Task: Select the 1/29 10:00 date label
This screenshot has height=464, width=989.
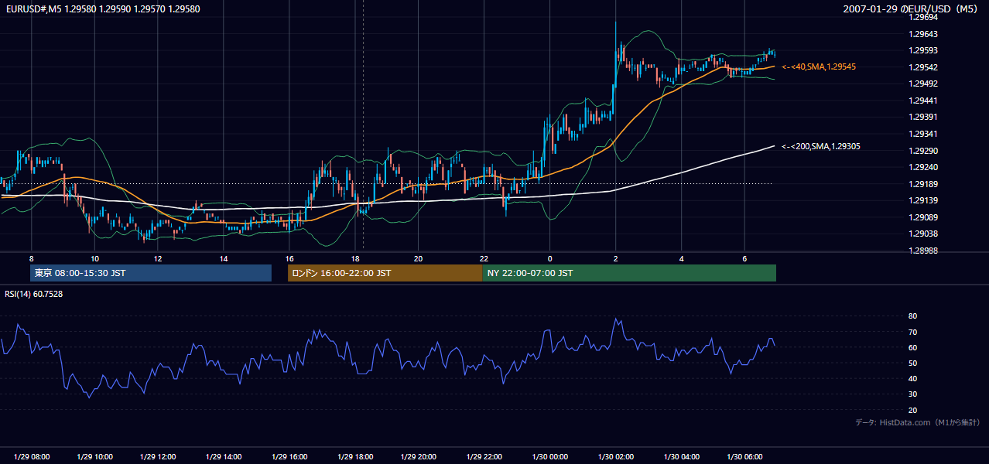Action: [x=95, y=456]
